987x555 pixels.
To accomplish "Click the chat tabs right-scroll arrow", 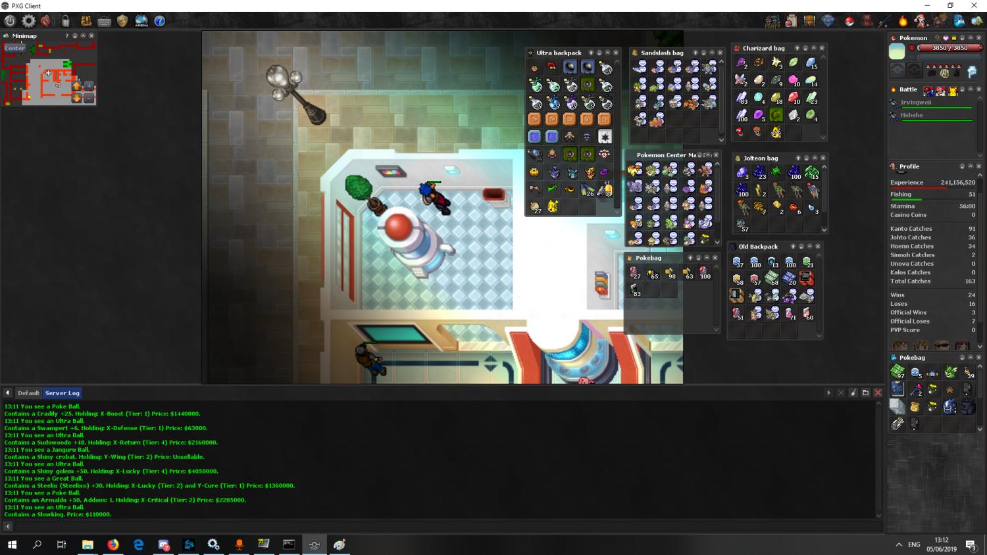I will 828,393.
